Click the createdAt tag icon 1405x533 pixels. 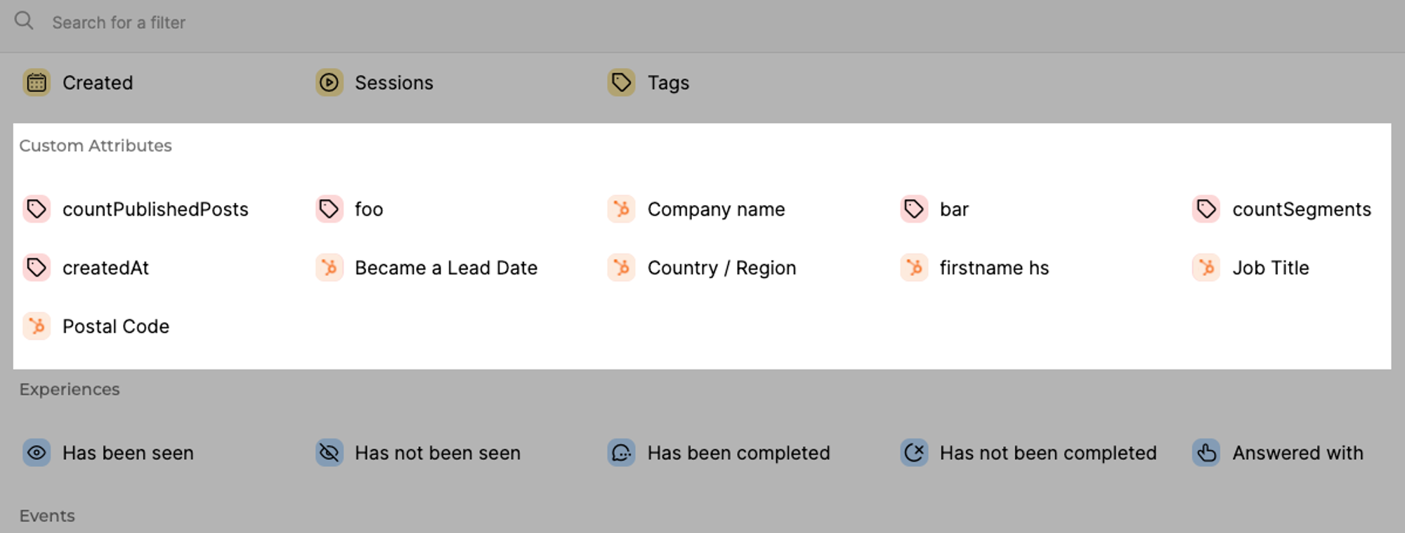37,268
